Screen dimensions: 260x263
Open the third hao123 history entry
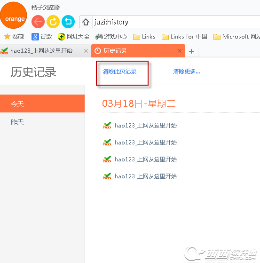140,159
